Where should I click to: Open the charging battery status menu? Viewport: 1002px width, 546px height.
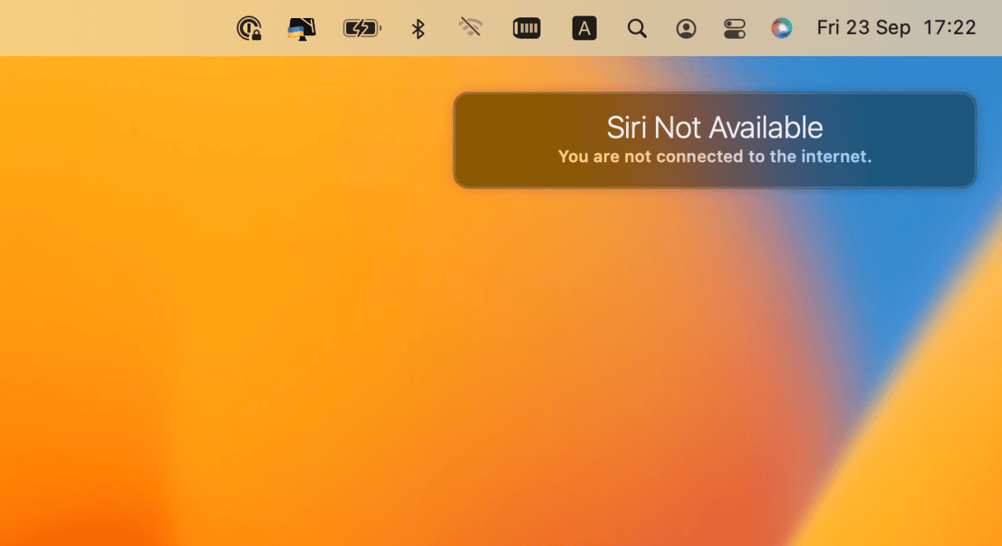pos(362,29)
